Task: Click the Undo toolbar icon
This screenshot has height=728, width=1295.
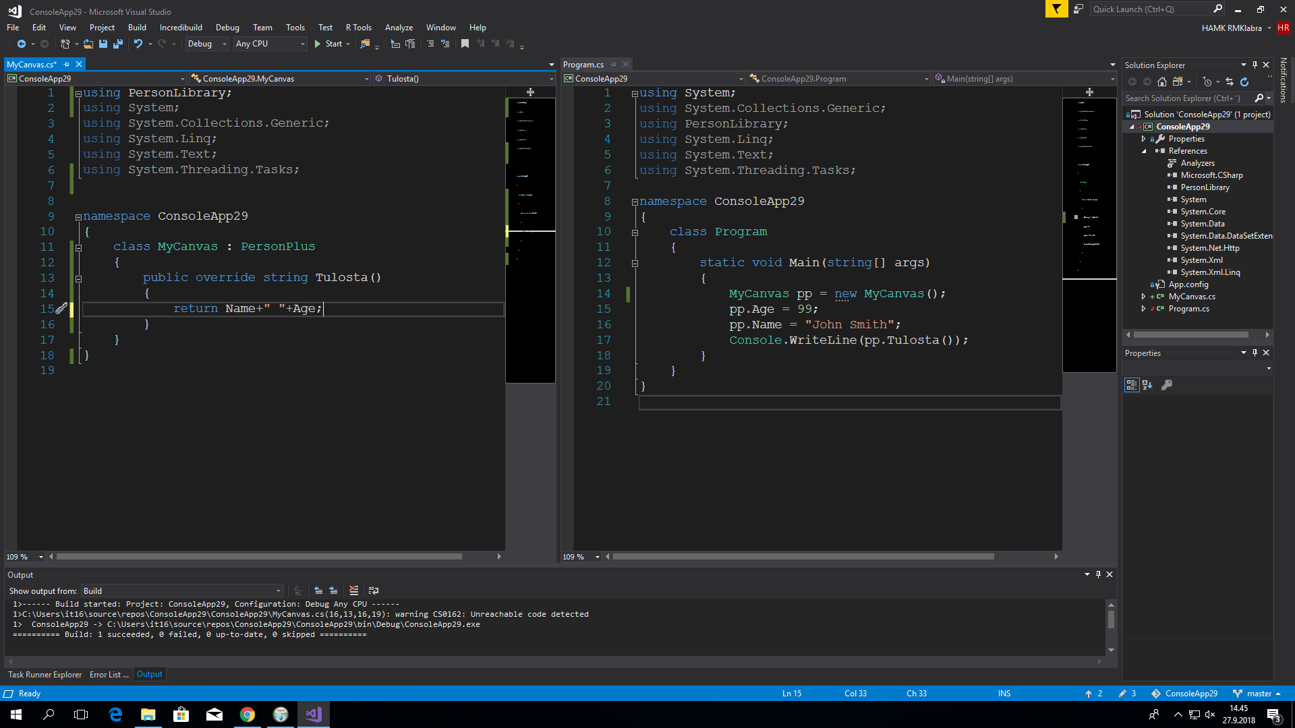Action: tap(138, 44)
